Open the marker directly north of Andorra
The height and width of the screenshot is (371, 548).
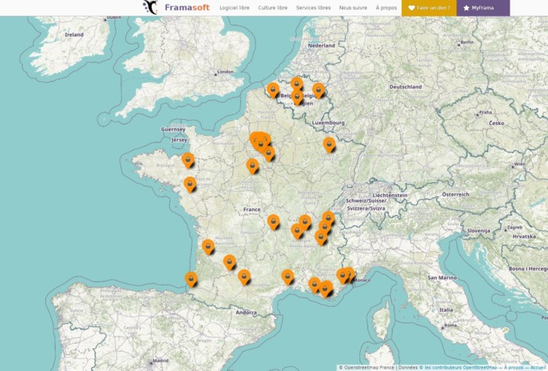(244, 276)
